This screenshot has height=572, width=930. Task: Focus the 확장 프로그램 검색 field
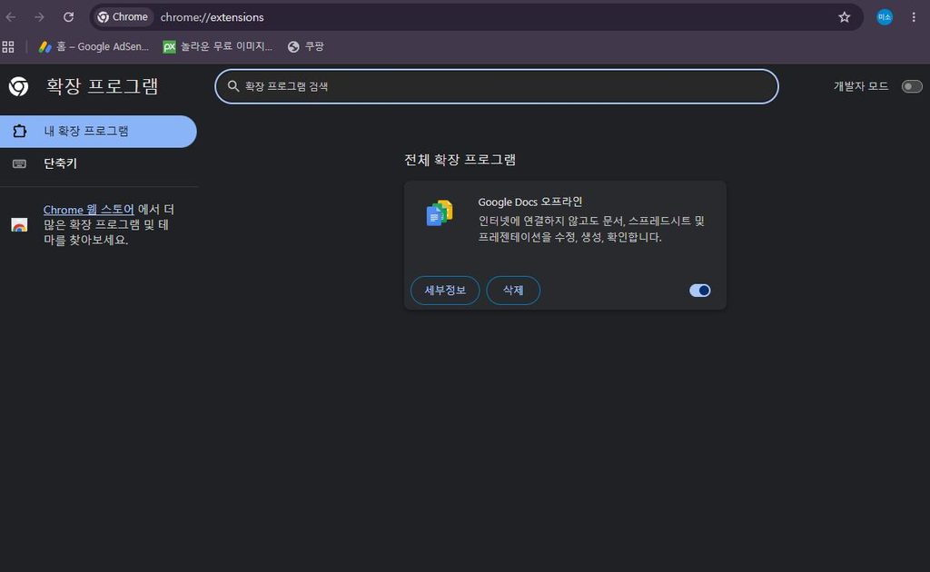[x=497, y=86]
